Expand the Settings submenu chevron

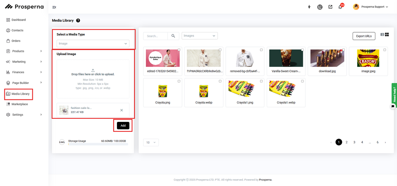(41, 115)
